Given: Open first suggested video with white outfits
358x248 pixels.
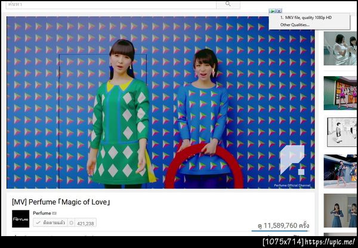Looking at the screenshot, I should point(340,48).
